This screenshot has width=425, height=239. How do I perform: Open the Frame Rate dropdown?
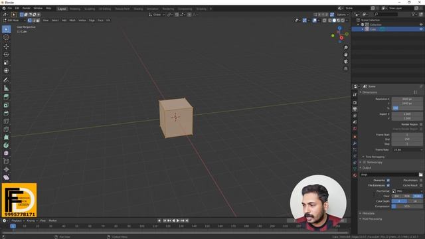(407, 149)
